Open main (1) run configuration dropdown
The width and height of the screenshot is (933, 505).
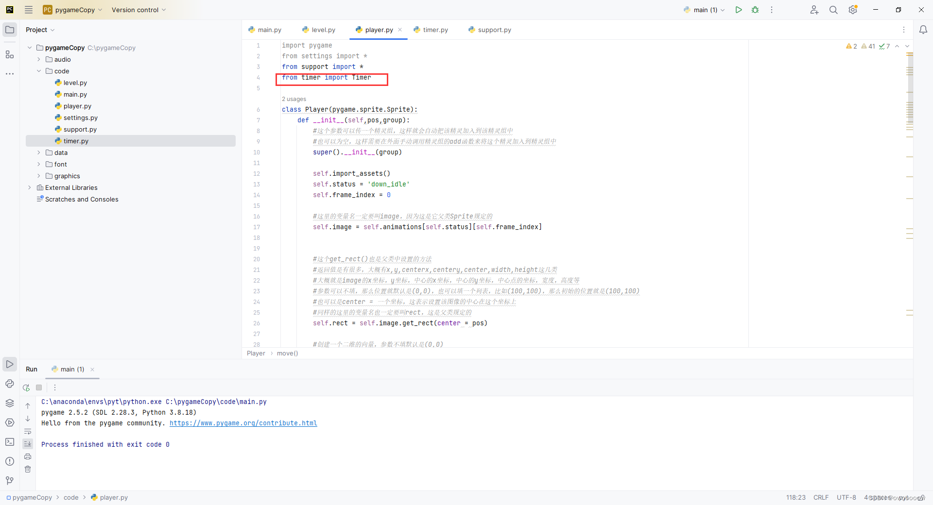tap(704, 10)
